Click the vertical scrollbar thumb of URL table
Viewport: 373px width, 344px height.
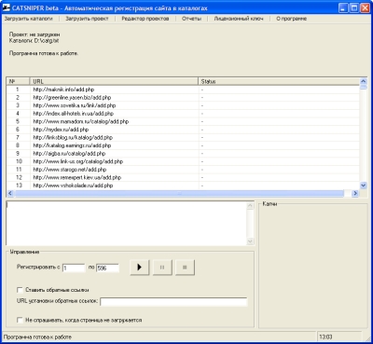pos(363,88)
